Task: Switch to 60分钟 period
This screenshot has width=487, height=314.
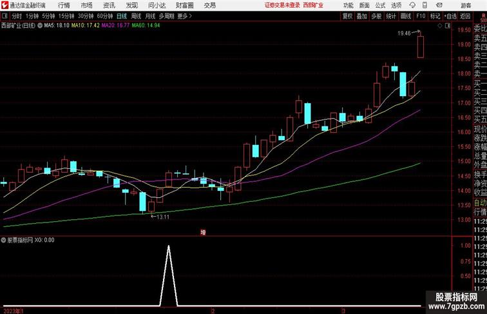Action: tap(105, 16)
